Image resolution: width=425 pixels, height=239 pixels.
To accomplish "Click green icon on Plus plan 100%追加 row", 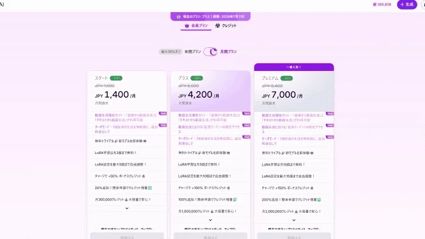I will tap(235, 199).
